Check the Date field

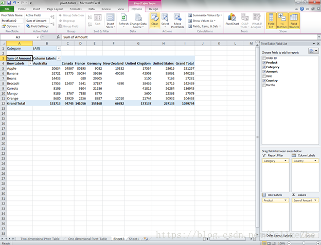pos(264,76)
